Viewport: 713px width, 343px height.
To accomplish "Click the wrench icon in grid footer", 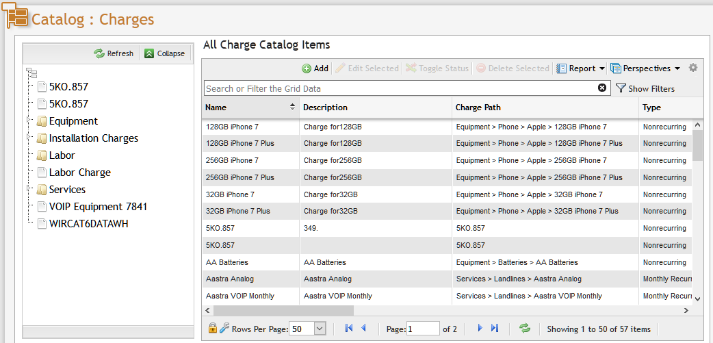I will click(x=224, y=329).
